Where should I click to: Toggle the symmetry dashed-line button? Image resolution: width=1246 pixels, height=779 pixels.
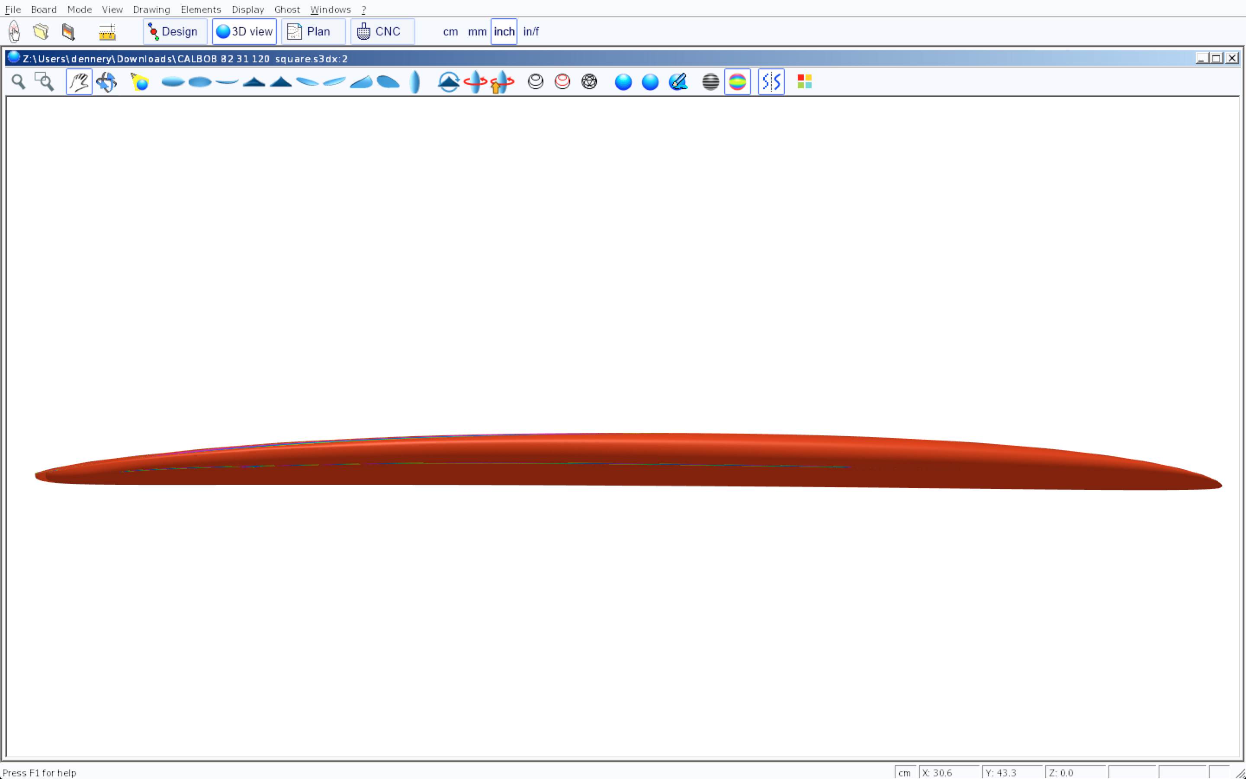pos(771,82)
